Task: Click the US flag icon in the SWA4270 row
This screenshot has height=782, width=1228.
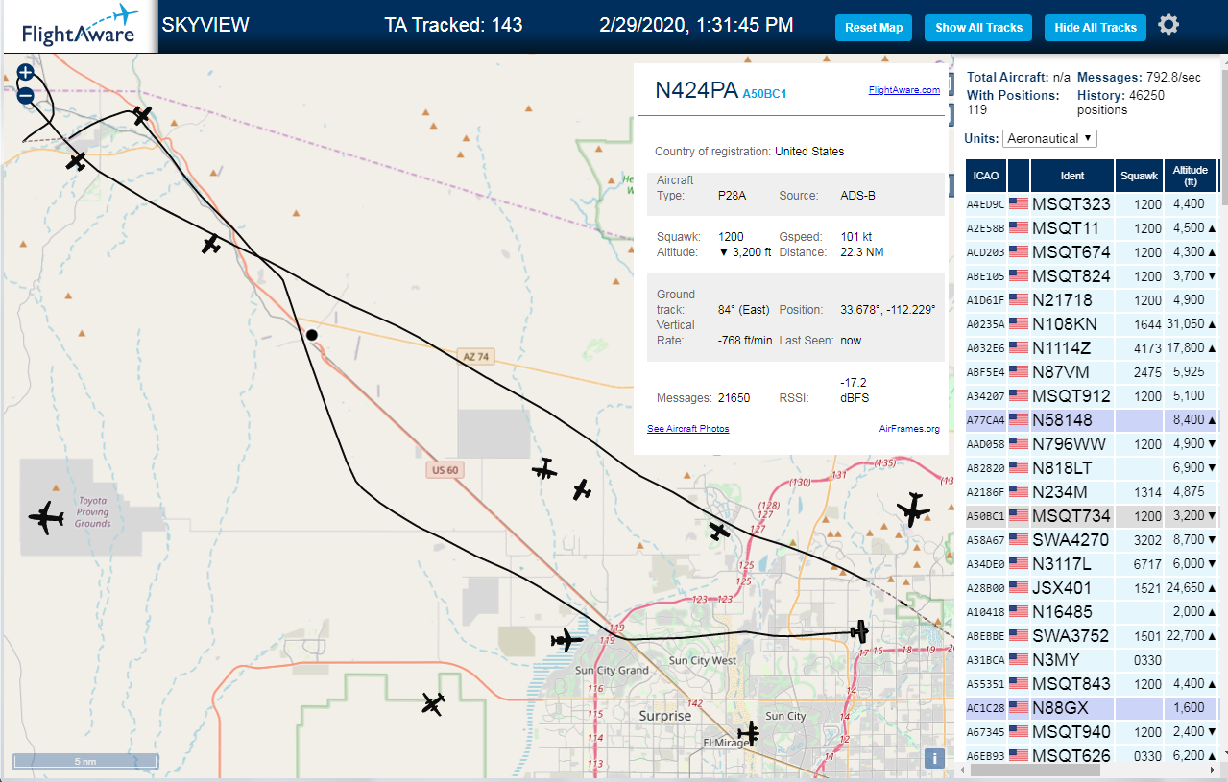Action: click(x=1019, y=540)
